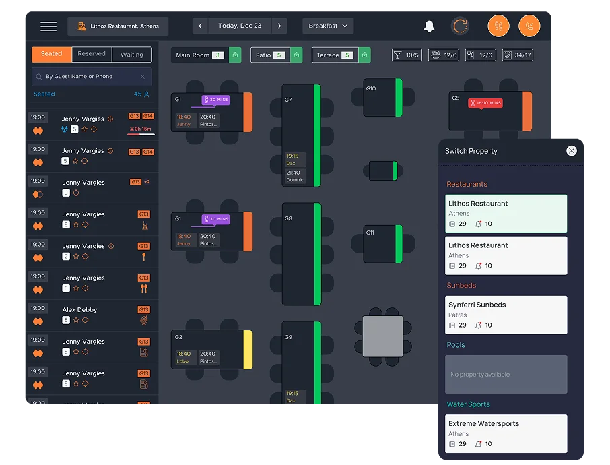610x465 pixels.
Task: Select table G11 on floor plan
Action: (x=383, y=244)
